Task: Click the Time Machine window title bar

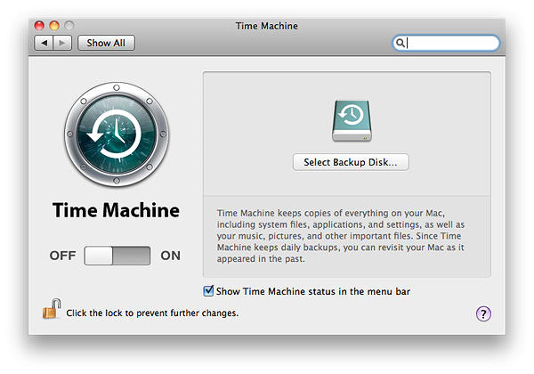Action: pyautogui.click(x=267, y=26)
